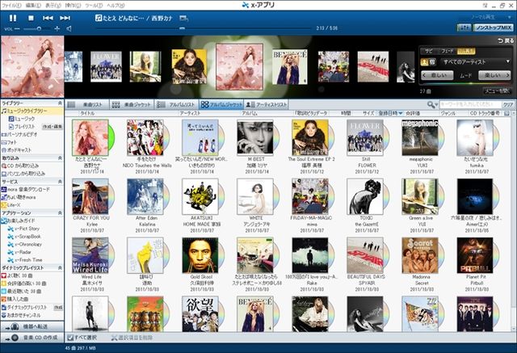Pause the currently playing song

click(13, 18)
